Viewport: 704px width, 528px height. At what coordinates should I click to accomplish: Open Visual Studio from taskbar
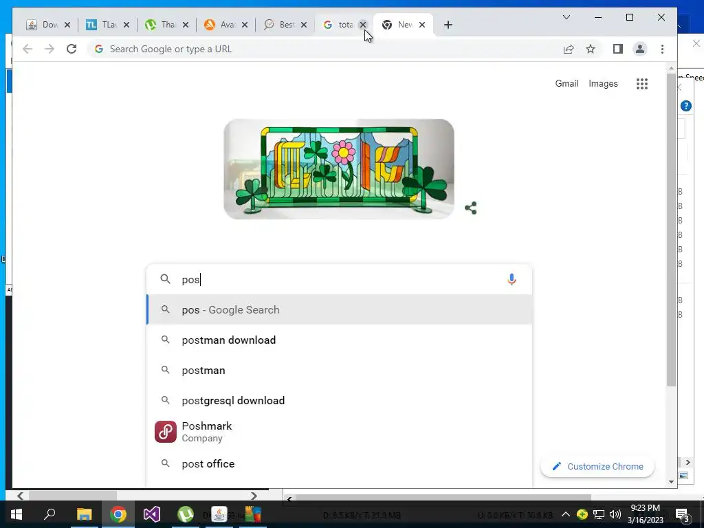tap(152, 514)
